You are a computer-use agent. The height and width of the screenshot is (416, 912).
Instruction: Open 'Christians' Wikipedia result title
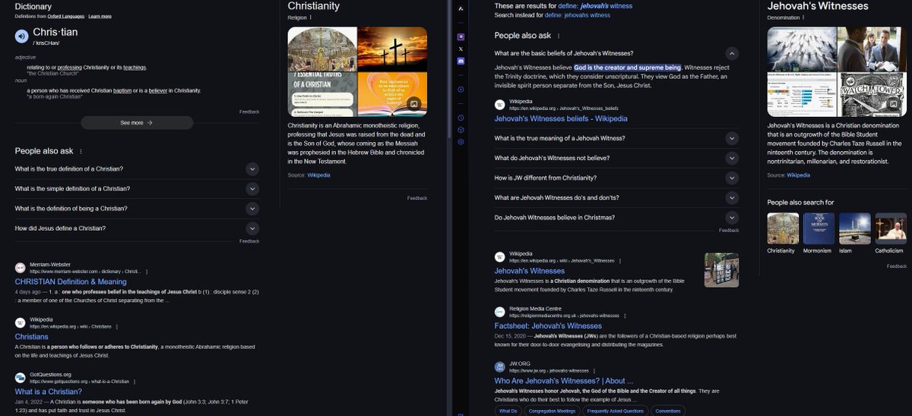31,336
